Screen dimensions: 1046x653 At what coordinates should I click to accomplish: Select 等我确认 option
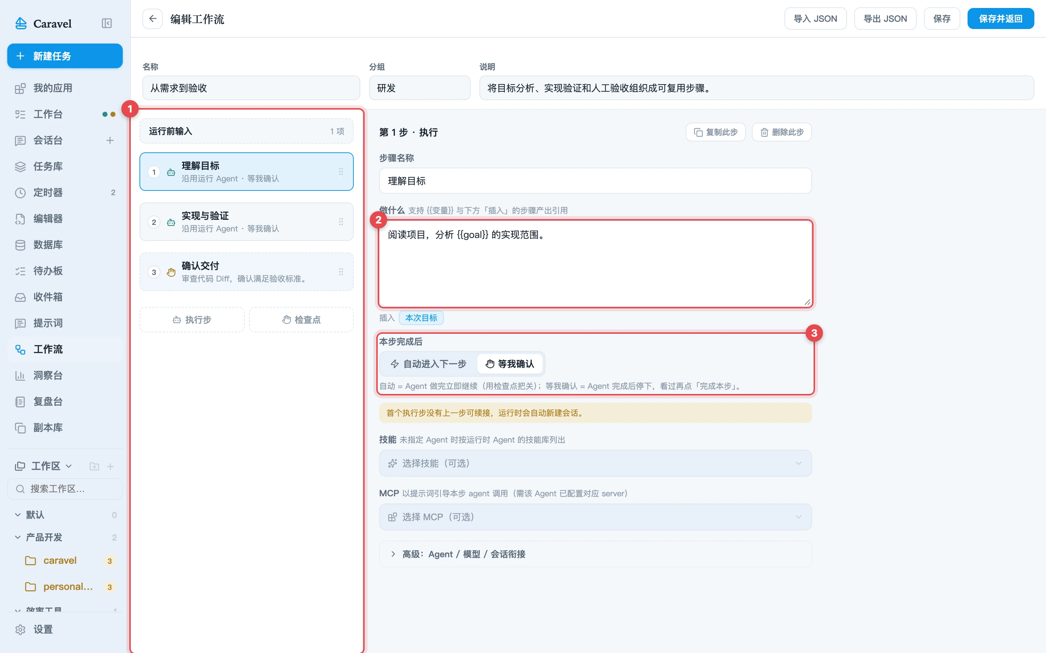pyautogui.click(x=510, y=364)
